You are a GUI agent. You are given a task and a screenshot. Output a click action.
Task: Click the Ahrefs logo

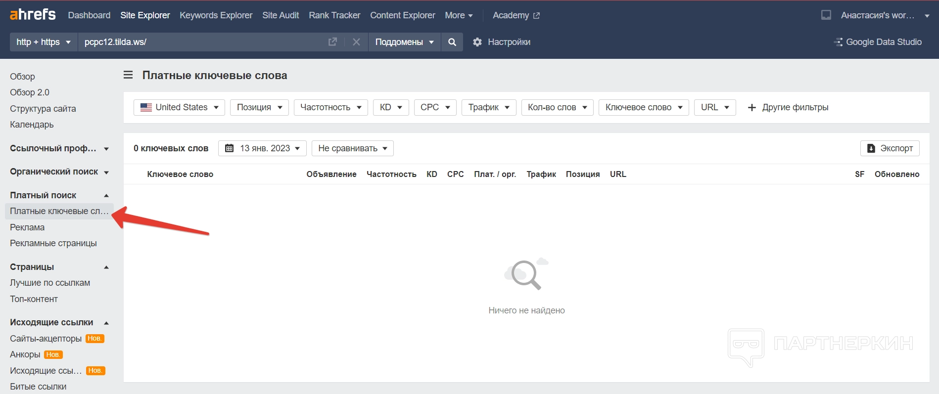33,15
